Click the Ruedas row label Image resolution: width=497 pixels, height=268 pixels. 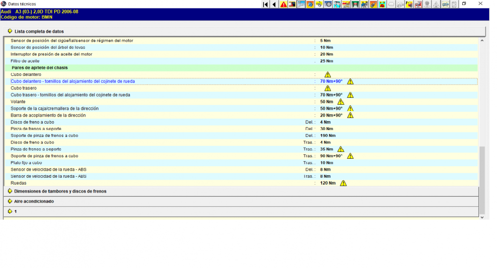click(18, 183)
